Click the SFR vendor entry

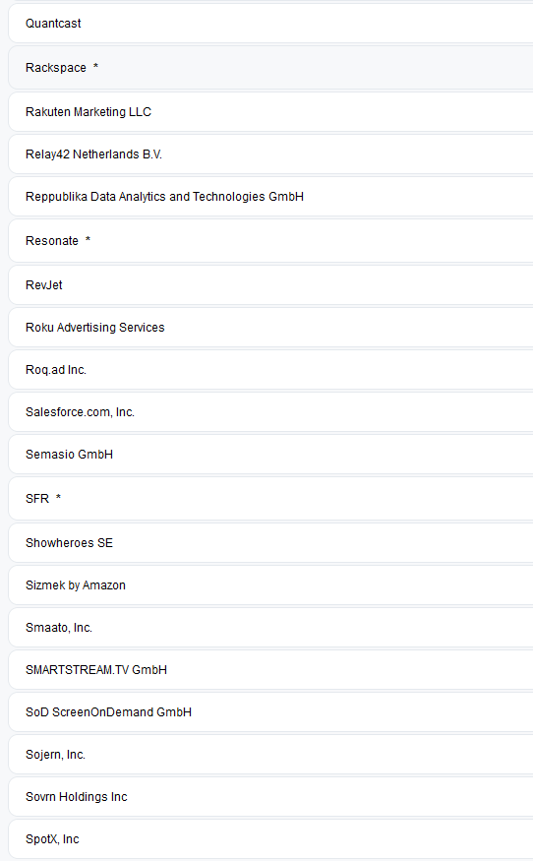(271, 499)
